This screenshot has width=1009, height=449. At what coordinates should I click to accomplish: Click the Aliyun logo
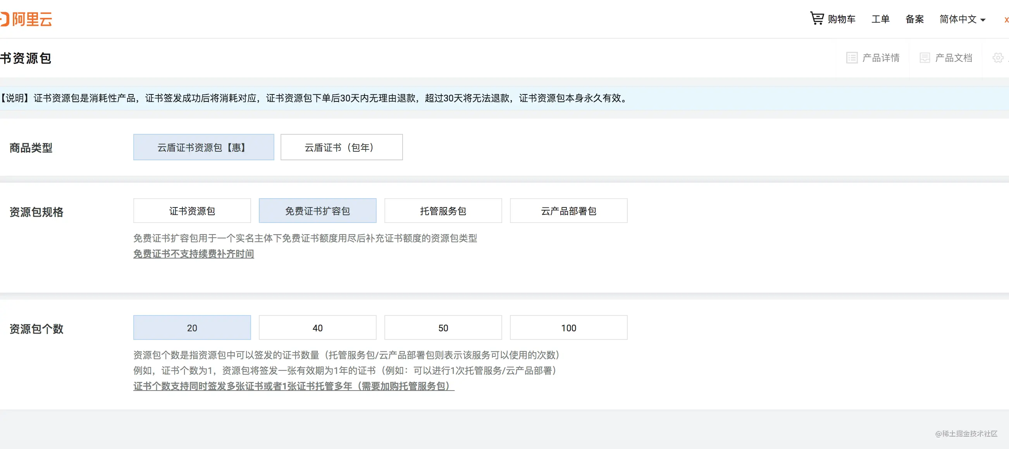click(x=27, y=19)
